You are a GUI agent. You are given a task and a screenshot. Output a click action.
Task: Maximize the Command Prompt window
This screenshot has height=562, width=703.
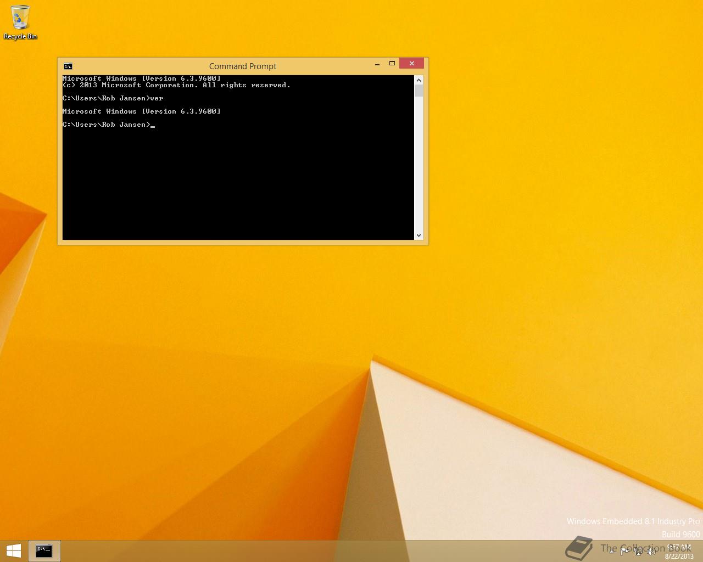click(392, 64)
